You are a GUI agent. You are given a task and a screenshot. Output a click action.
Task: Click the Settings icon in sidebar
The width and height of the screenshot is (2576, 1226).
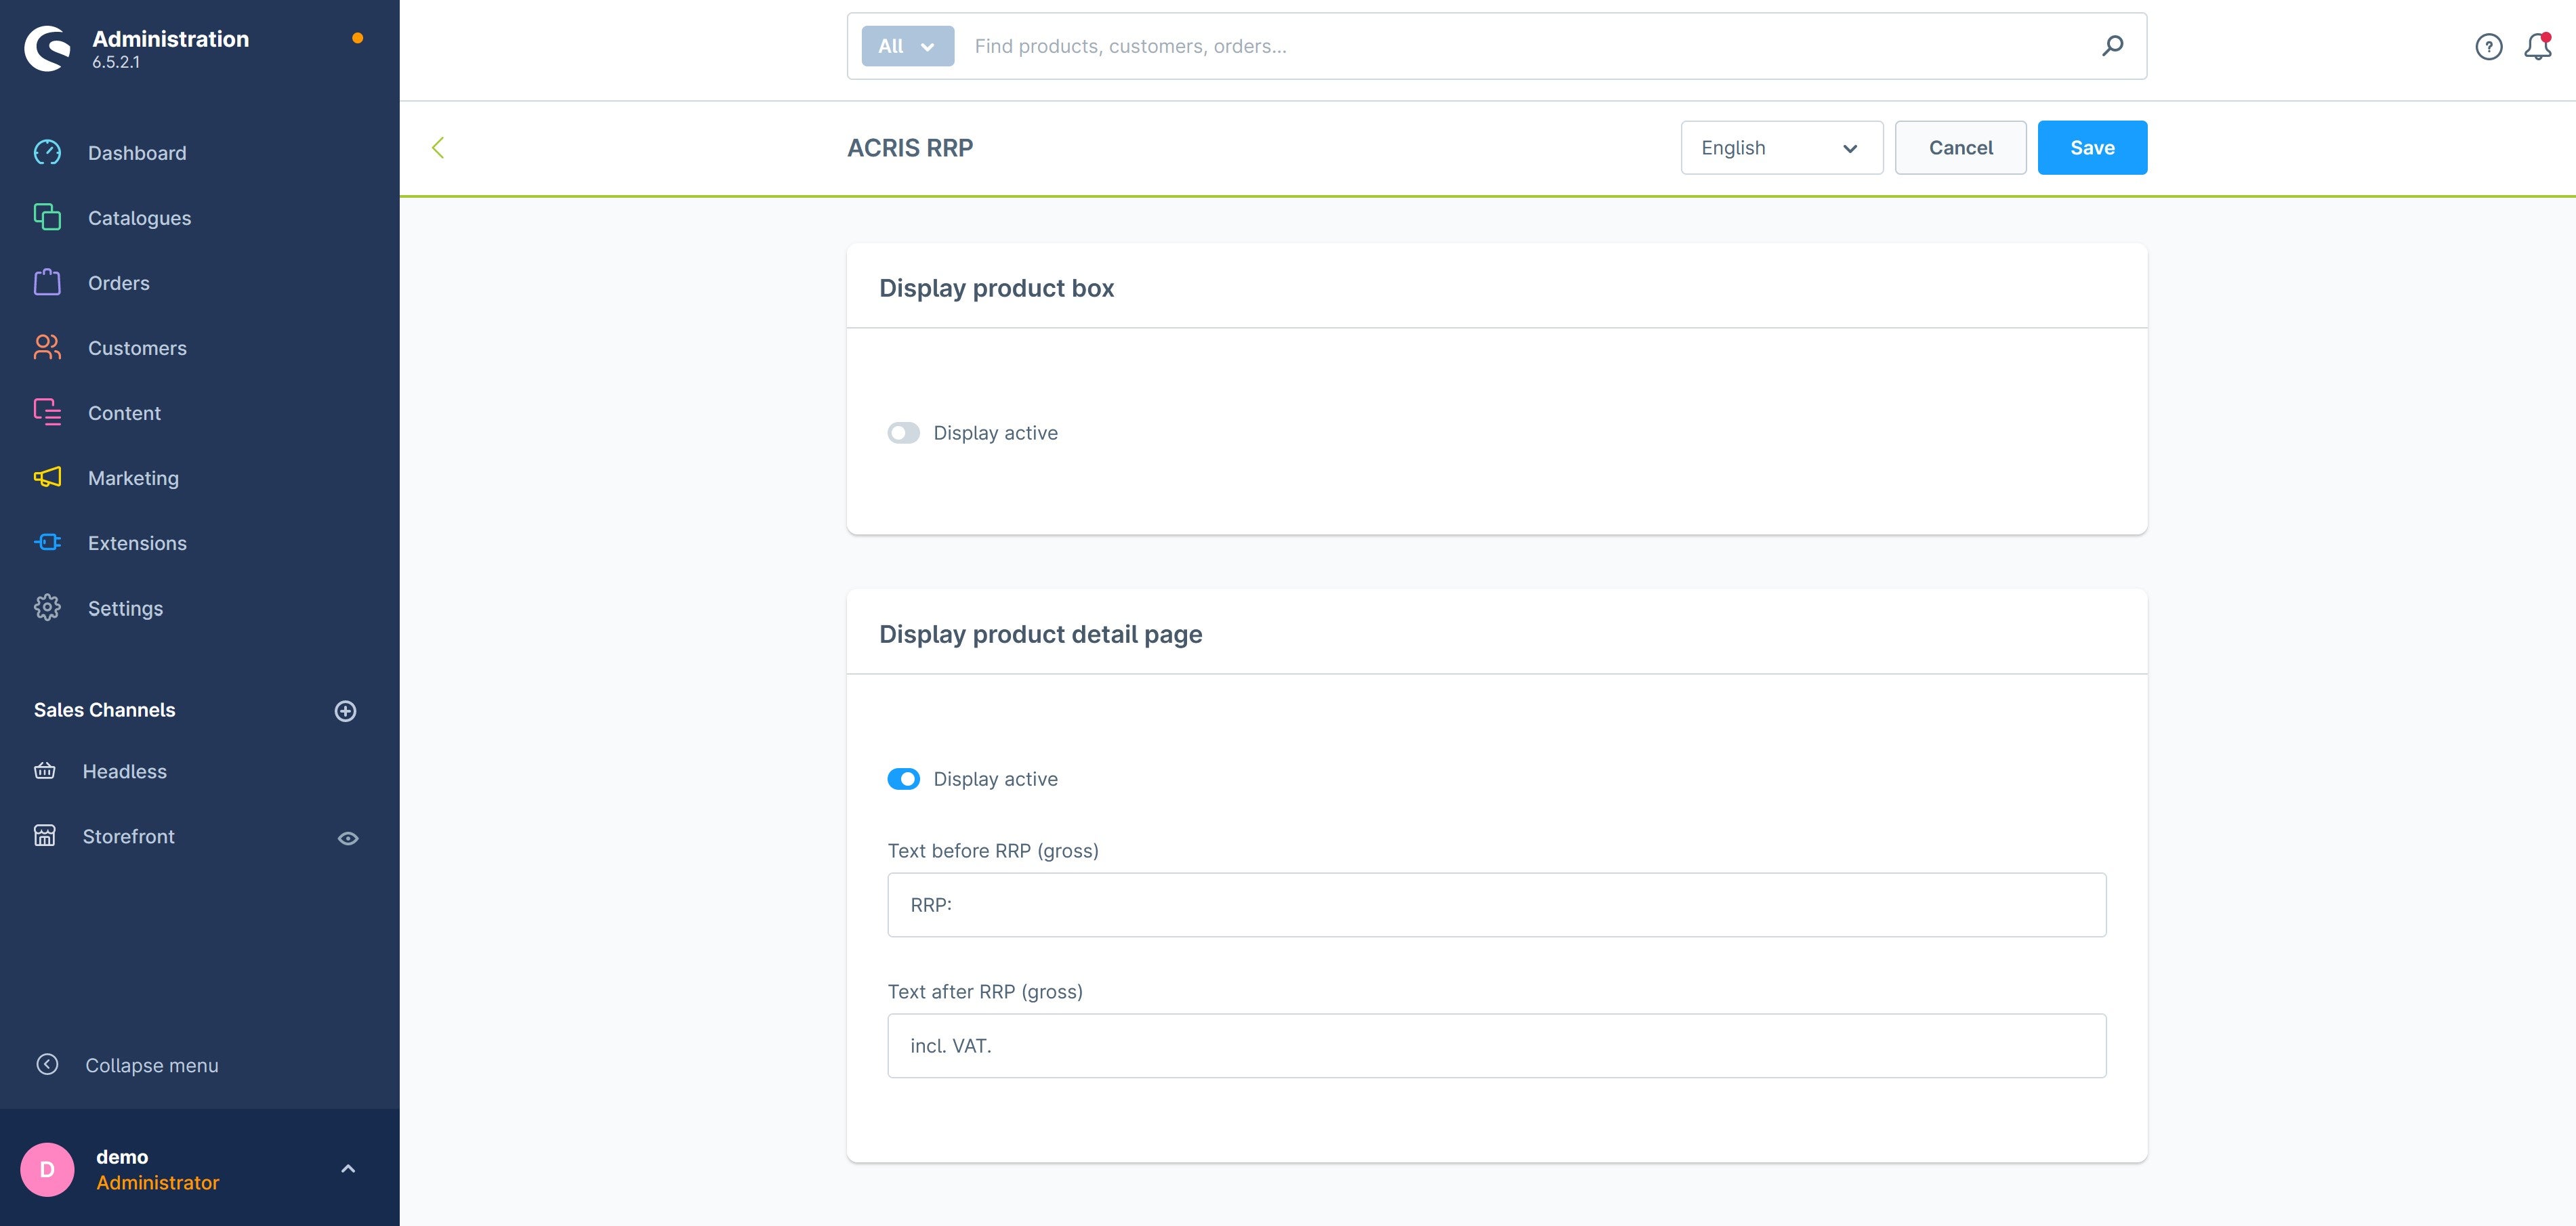[46, 608]
